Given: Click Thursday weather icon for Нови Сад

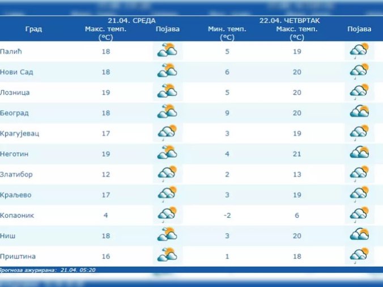Looking at the screenshot, I should click(359, 71).
